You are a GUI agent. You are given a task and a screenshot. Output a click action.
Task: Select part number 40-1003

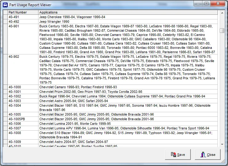[x=23, y=101]
